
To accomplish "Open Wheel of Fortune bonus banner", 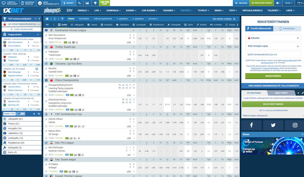I will click(273, 146).
